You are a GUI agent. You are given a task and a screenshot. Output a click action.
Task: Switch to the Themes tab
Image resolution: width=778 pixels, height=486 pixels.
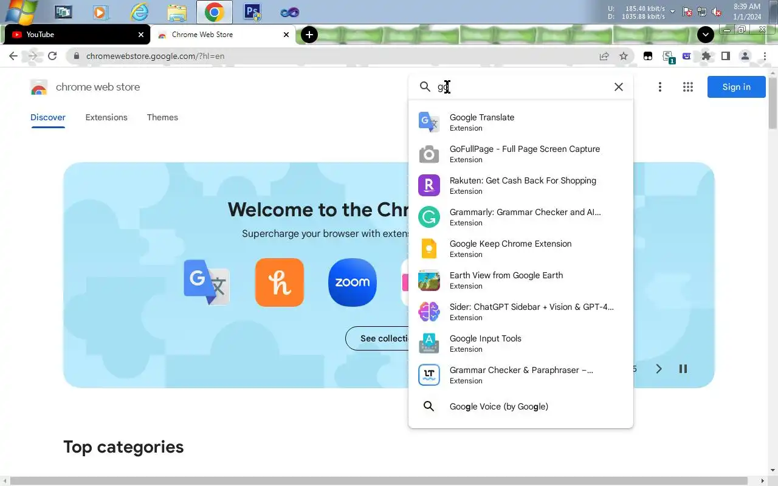click(x=162, y=117)
